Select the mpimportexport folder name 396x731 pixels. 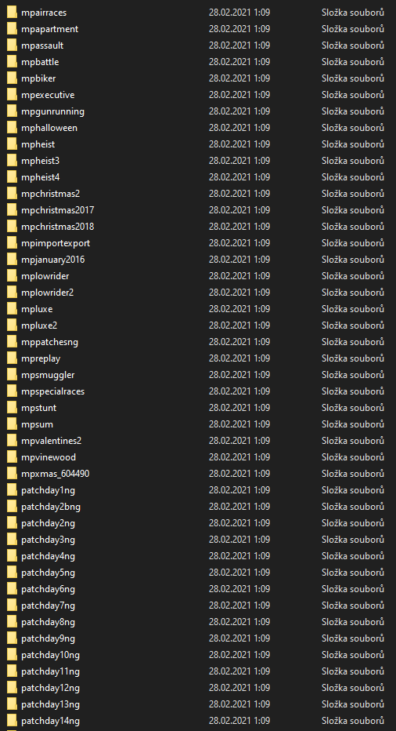pyautogui.click(x=56, y=243)
